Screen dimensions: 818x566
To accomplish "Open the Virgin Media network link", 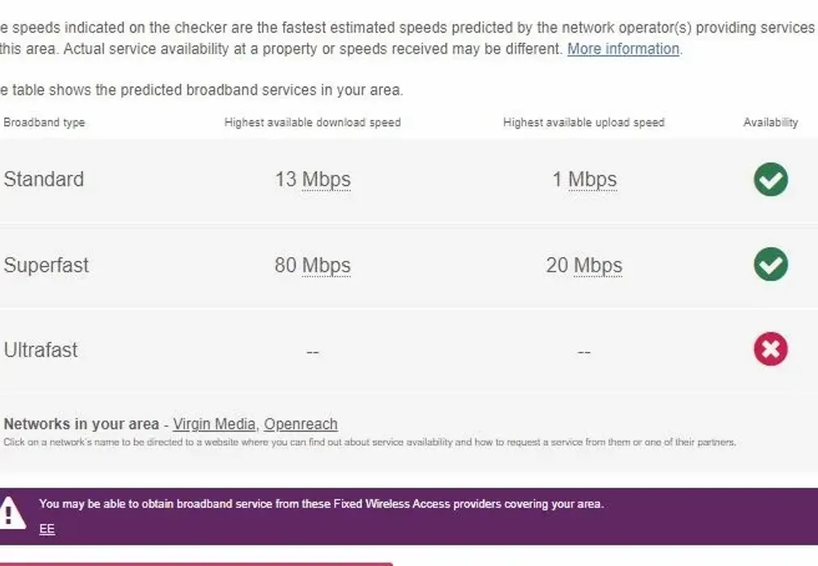I will pos(214,424).
